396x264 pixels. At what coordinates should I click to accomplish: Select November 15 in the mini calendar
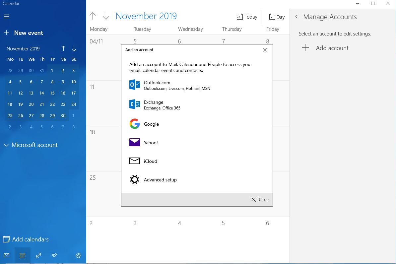pyautogui.click(x=52, y=93)
